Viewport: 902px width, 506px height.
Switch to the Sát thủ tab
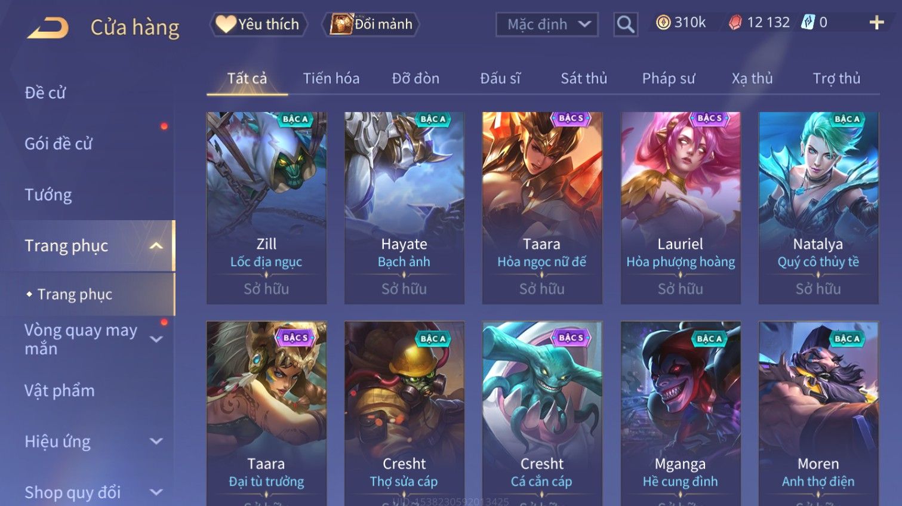click(584, 78)
